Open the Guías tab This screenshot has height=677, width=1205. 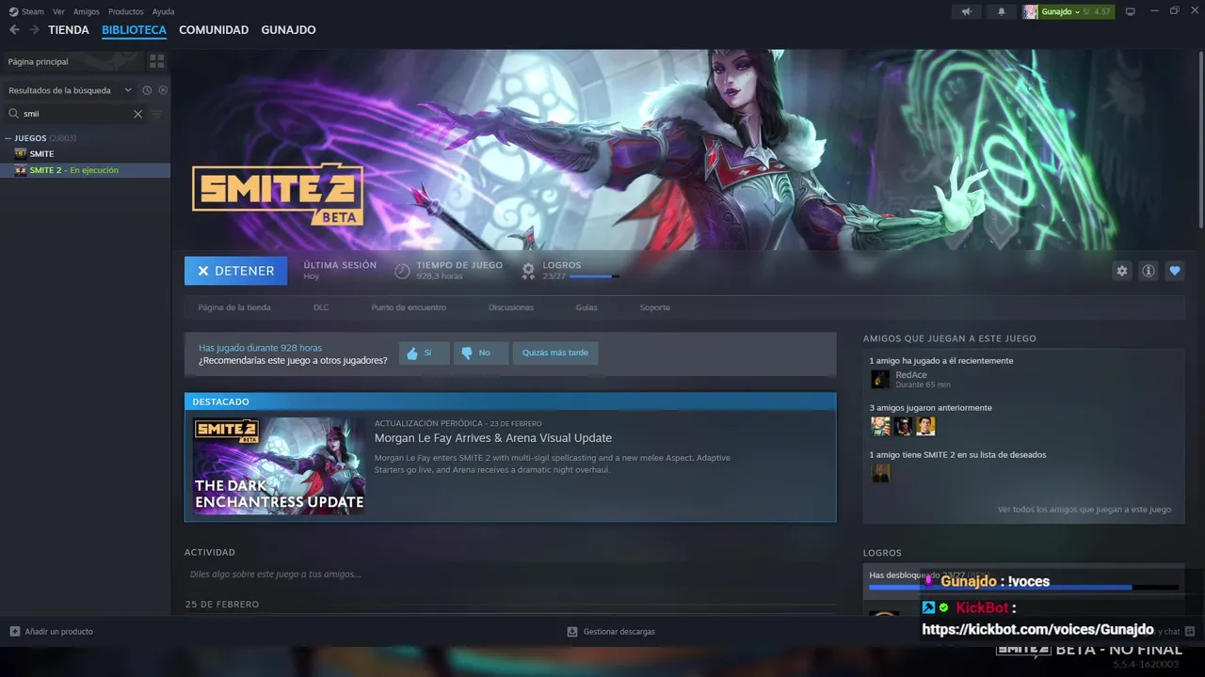coord(586,307)
